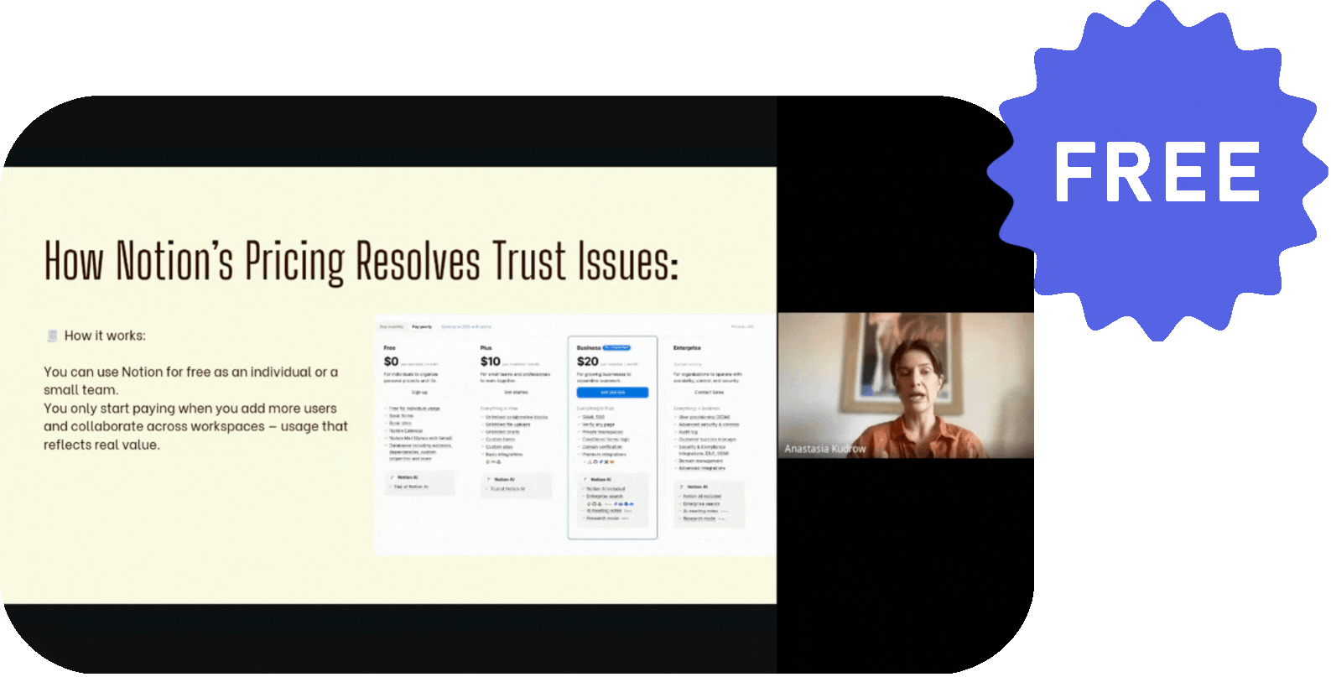Click the '$10' price in the Plus plan
Viewport: 1331px width, 677px height.
(x=490, y=362)
